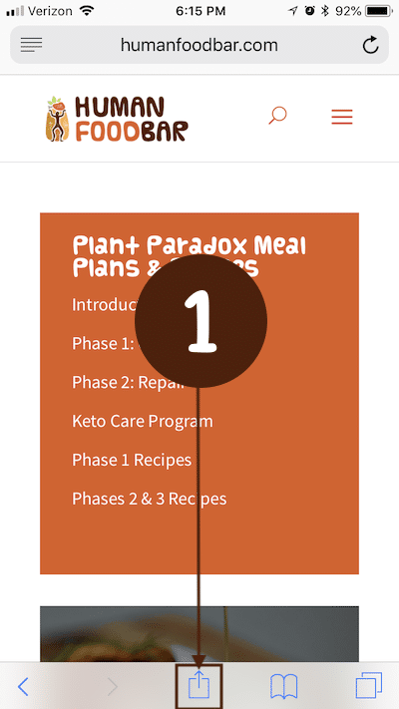This screenshot has width=399, height=709.
Task: Expand the hamburger menu
Action: point(342,117)
